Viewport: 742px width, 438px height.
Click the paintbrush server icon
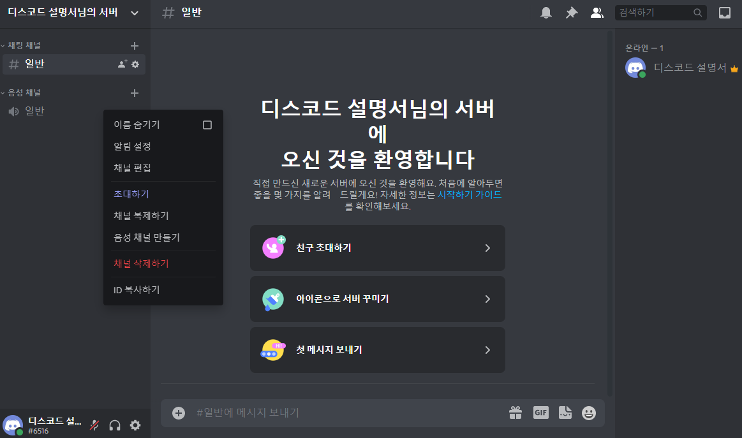click(x=273, y=299)
